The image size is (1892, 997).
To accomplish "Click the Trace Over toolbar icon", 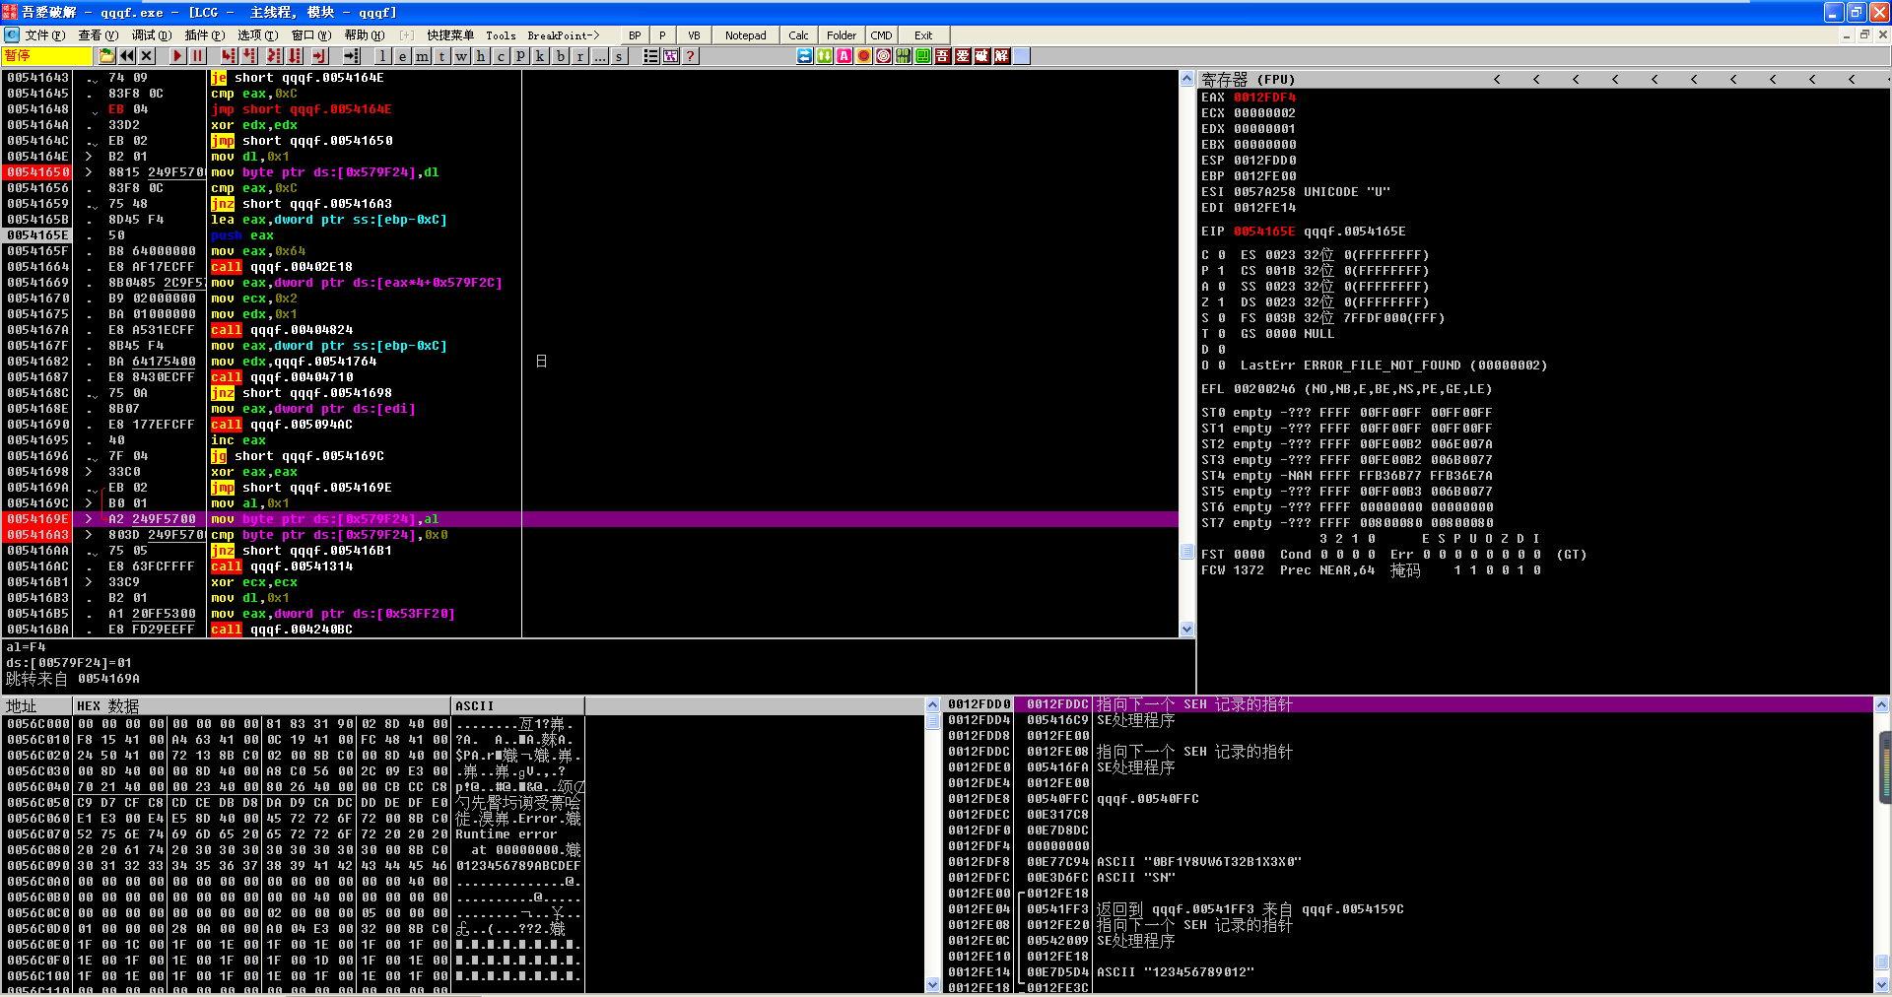I will (294, 56).
